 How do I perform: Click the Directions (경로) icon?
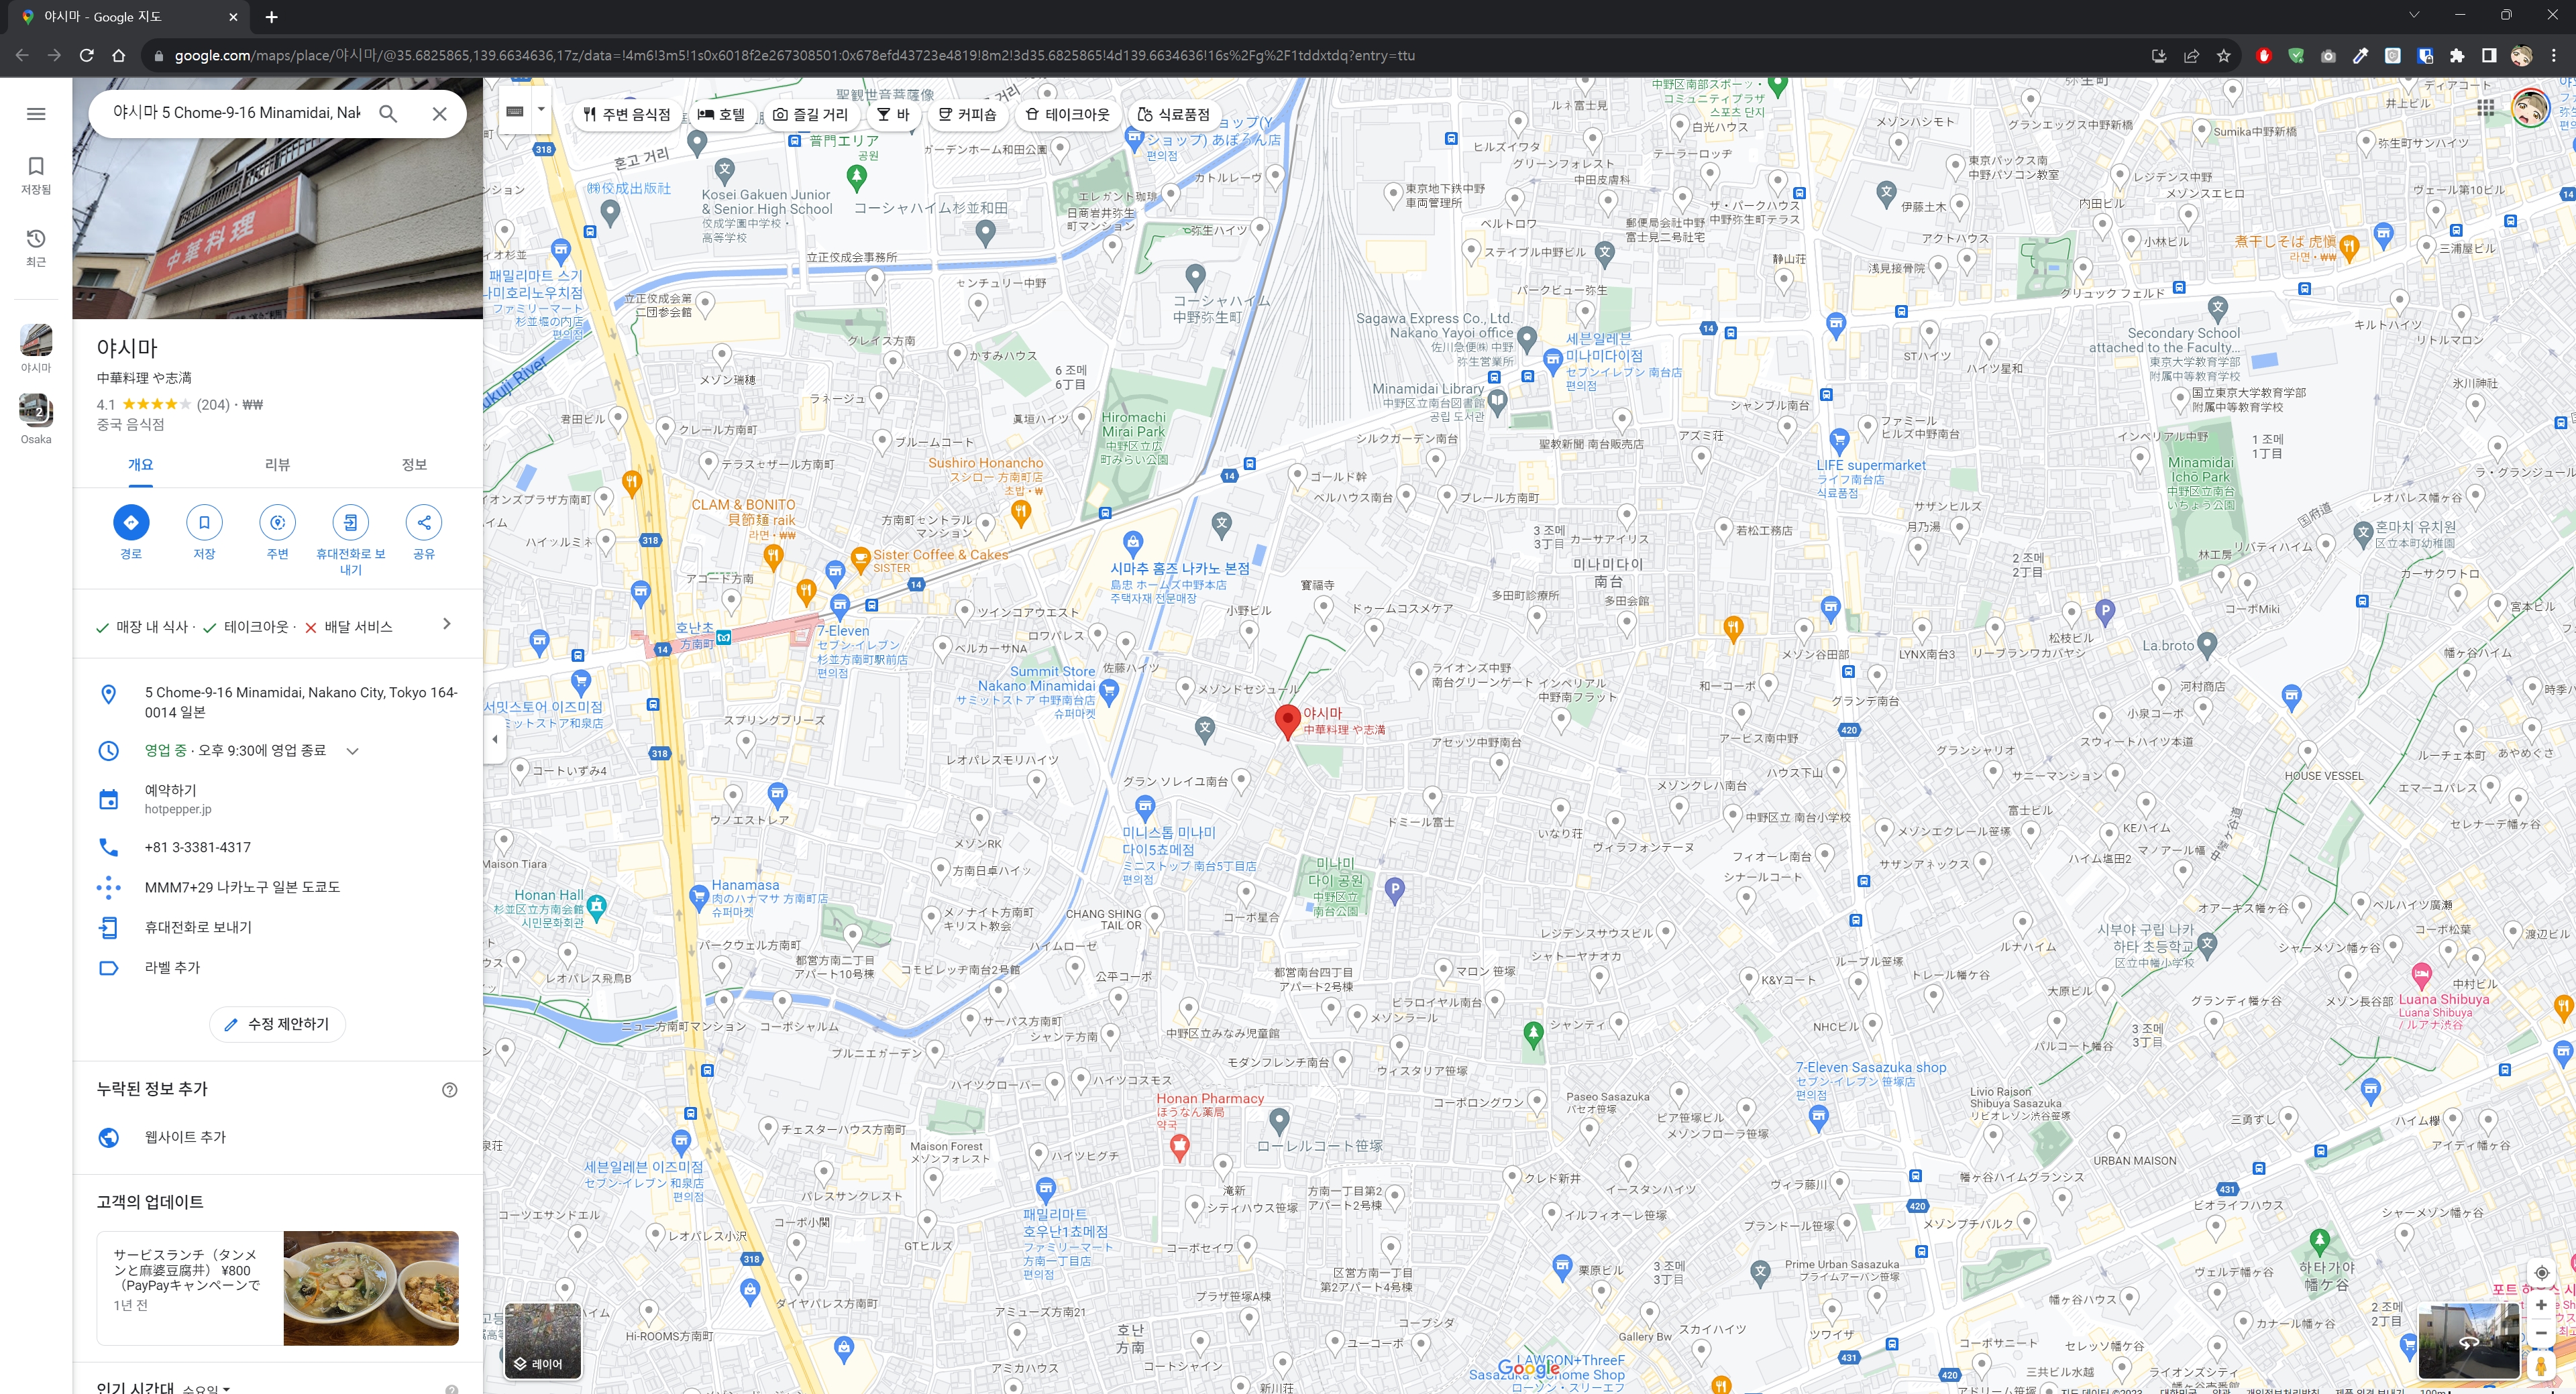[131, 522]
